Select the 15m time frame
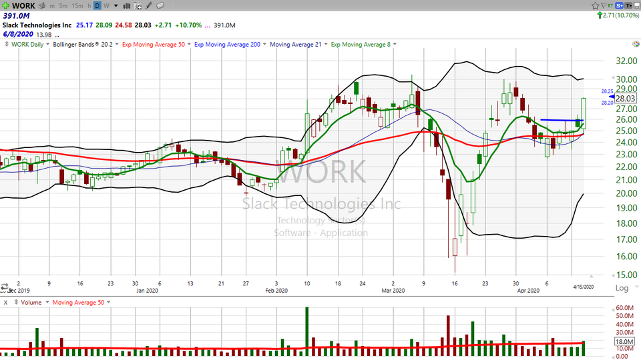The height and width of the screenshot is (360, 641). coord(77,6)
